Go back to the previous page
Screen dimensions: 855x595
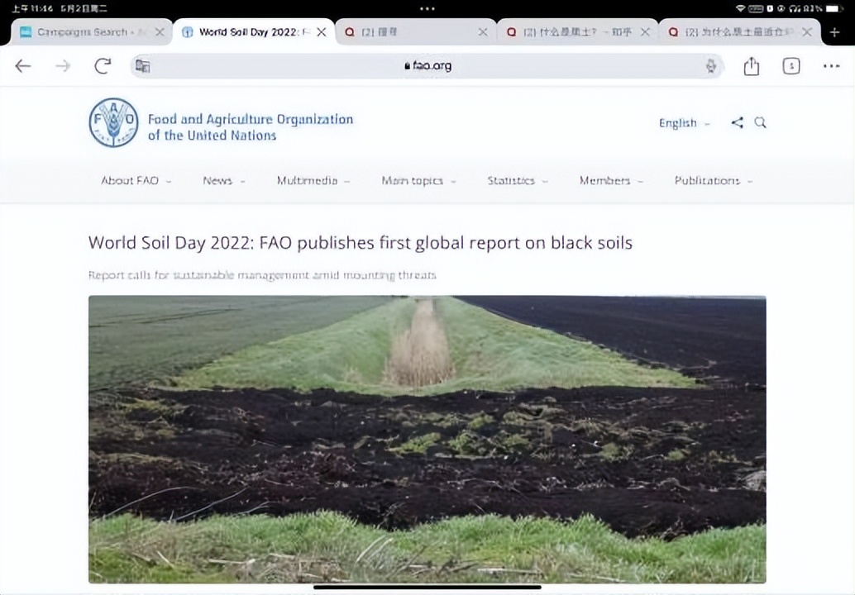point(23,66)
